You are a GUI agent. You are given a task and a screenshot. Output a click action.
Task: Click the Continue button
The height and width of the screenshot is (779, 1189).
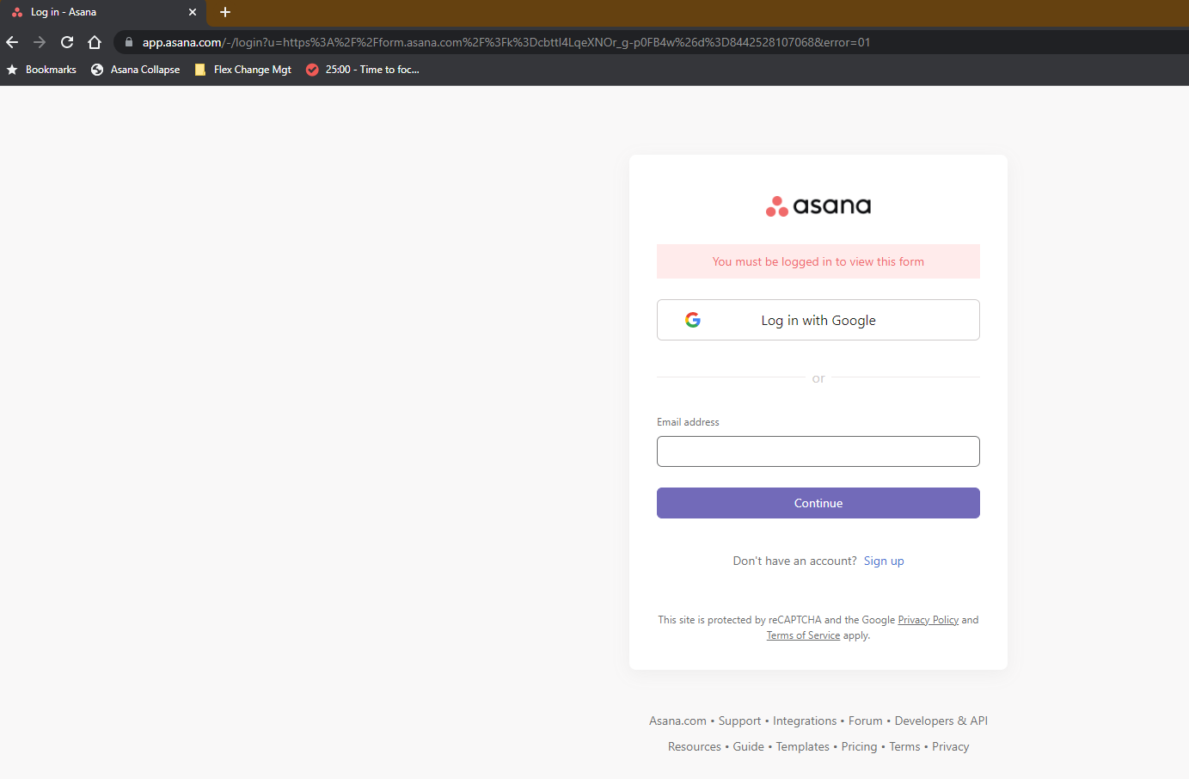point(818,503)
